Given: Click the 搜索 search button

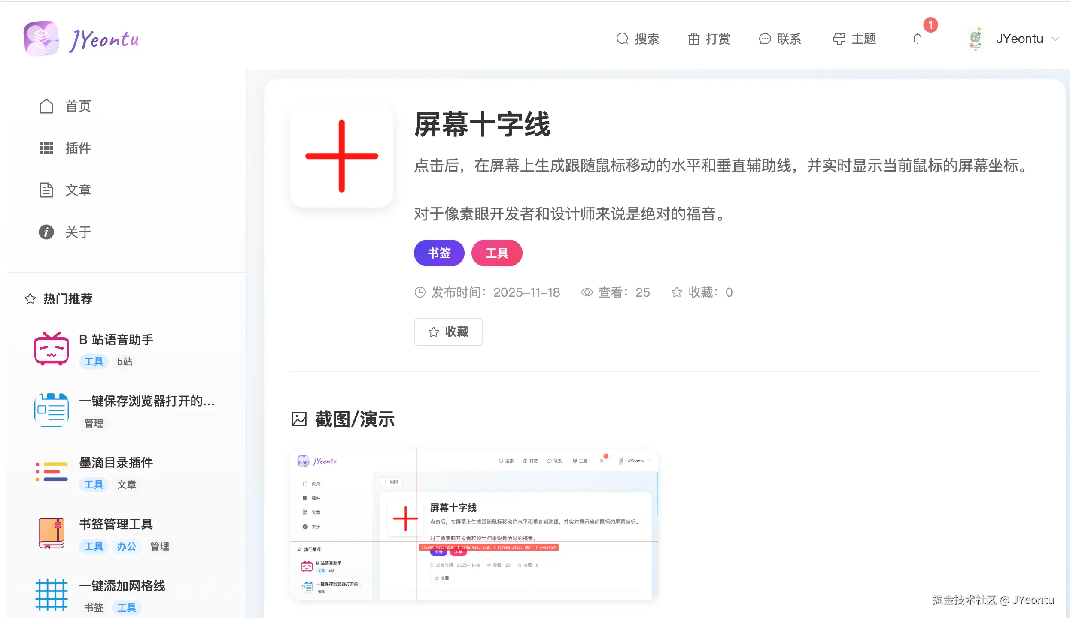Looking at the screenshot, I should tap(638, 39).
